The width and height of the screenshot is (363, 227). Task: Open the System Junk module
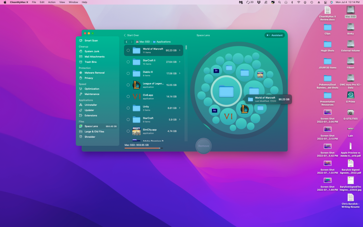[x=97, y=51]
